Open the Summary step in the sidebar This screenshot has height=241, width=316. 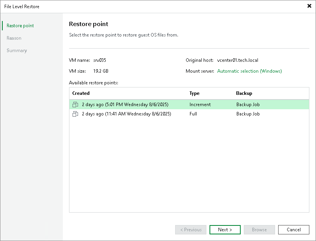point(17,50)
